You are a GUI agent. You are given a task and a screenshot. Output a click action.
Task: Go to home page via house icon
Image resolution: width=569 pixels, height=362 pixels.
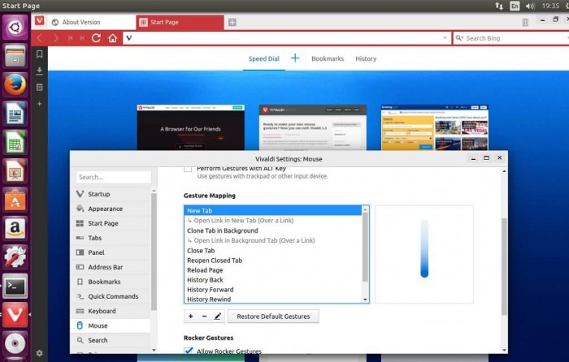pyautogui.click(x=113, y=38)
